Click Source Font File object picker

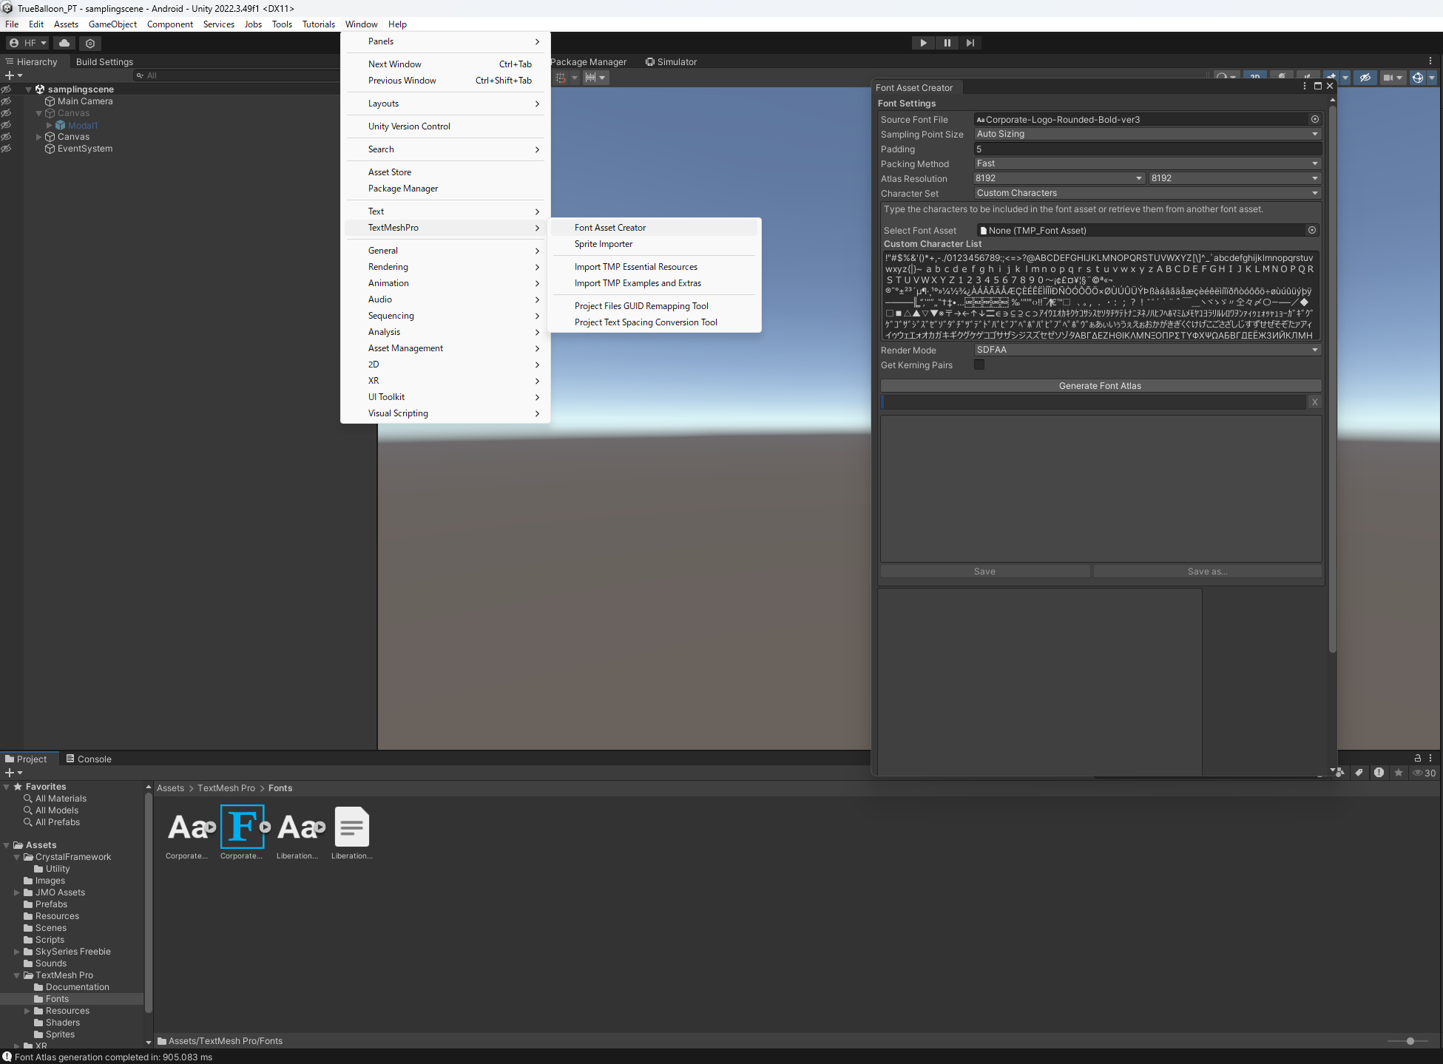(x=1314, y=119)
